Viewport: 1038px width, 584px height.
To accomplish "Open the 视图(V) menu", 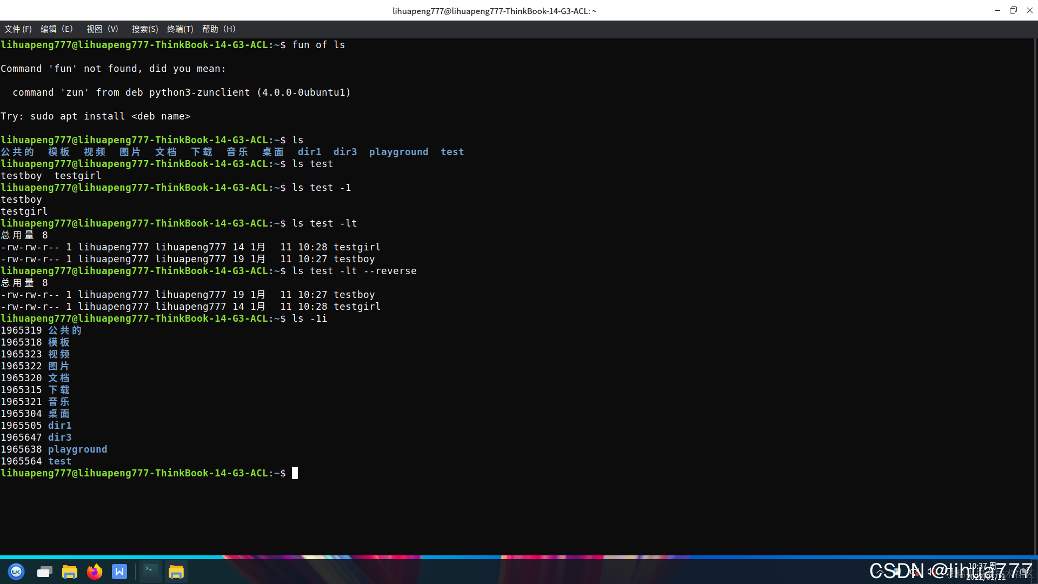I will (x=102, y=29).
